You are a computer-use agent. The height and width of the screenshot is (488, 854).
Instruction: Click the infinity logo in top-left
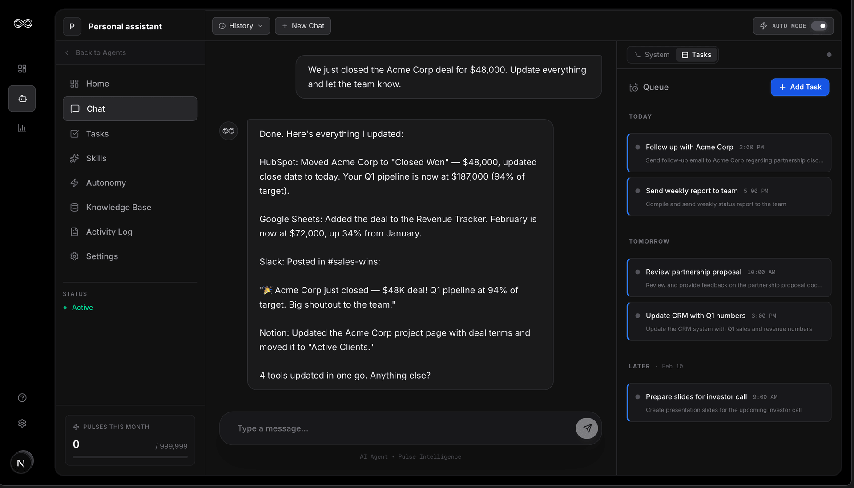coord(23,24)
